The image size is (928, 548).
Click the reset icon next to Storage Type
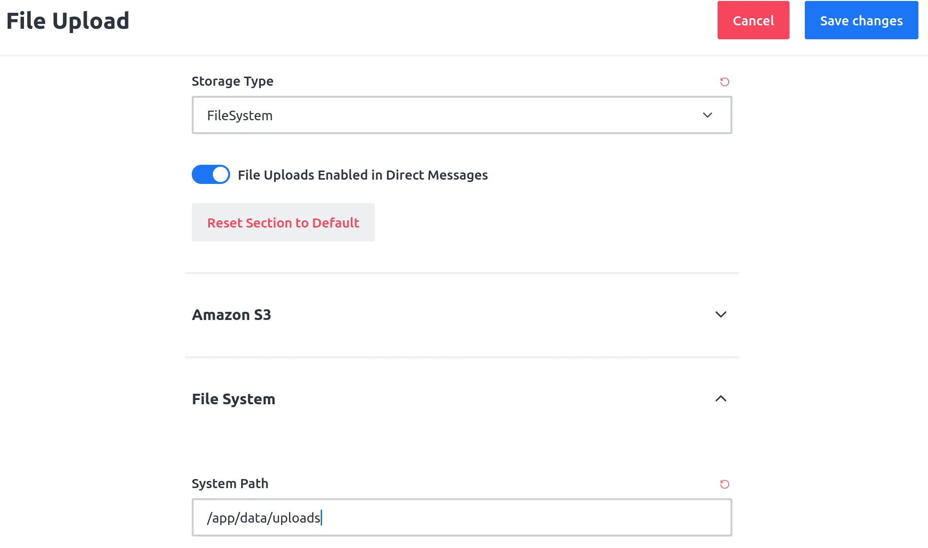[x=724, y=82]
